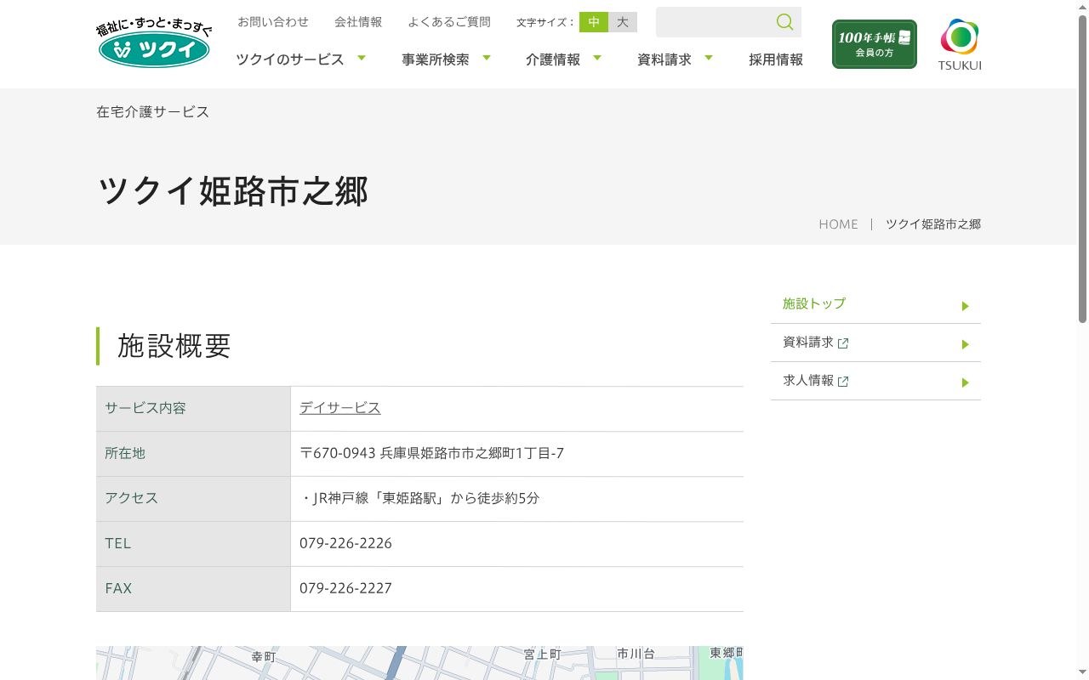Screen dimensions: 1089x680
Task: Open the 会社情報 link
Action: point(358,22)
